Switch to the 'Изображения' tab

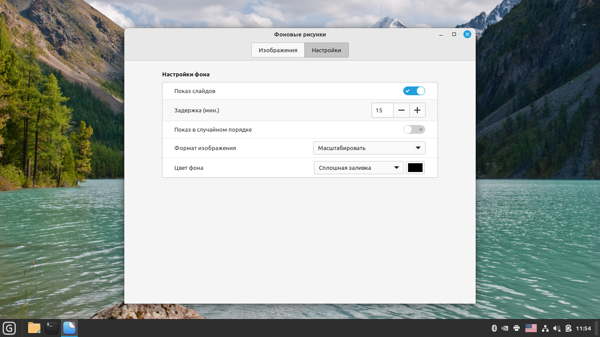(278, 50)
